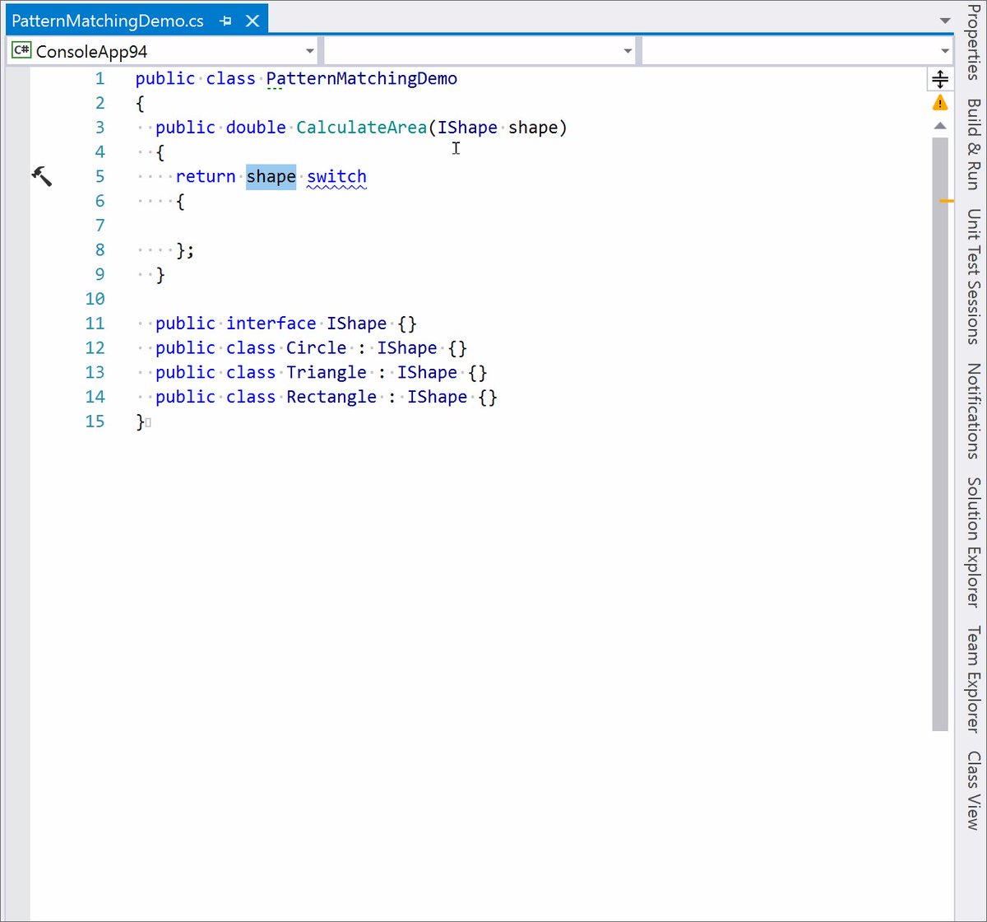Click the highlighted 'shape' word on line 5
The image size is (987, 922).
click(x=271, y=176)
